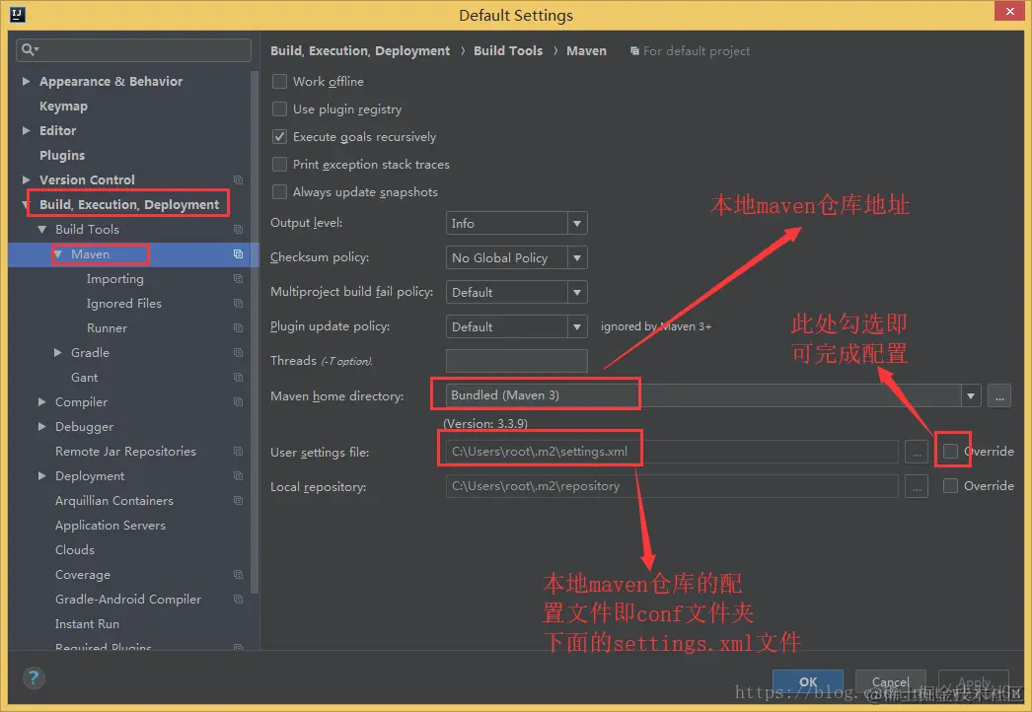Screen dimensions: 1032x712
Task: Browse for Maven home directory with ellipsis button
Action: tap(999, 396)
